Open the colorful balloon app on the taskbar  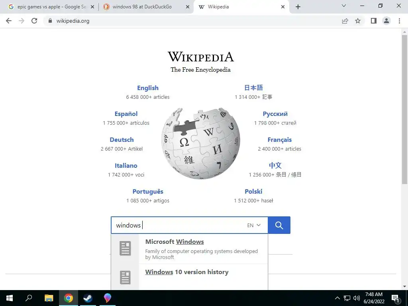click(107, 298)
